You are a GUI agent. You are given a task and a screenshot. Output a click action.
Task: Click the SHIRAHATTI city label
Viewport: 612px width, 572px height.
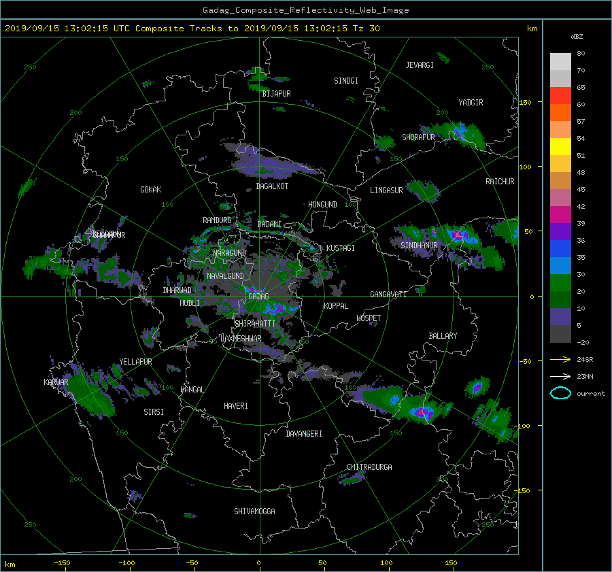click(255, 324)
